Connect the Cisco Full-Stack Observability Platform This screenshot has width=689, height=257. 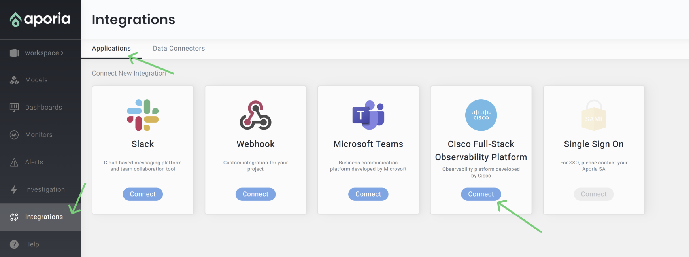[x=481, y=194]
